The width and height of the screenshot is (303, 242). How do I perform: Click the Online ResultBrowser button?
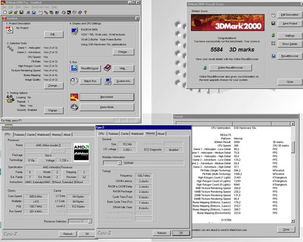pos(230,67)
